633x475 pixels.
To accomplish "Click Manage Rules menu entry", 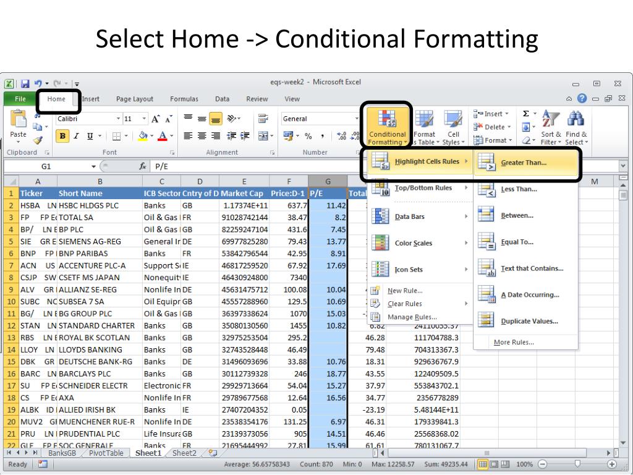I will (420, 317).
